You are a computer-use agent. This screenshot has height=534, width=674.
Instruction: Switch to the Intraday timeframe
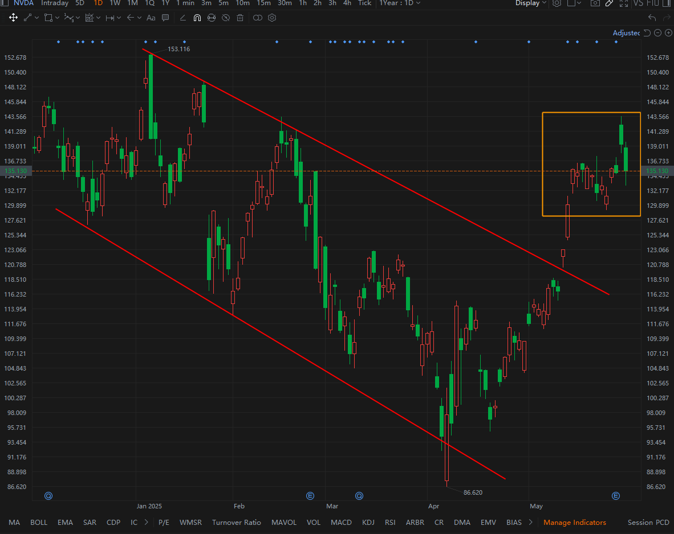pyautogui.click(x=55, y=3)
